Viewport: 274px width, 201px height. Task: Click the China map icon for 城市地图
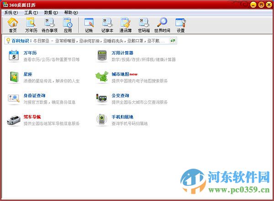coord(102,77)
